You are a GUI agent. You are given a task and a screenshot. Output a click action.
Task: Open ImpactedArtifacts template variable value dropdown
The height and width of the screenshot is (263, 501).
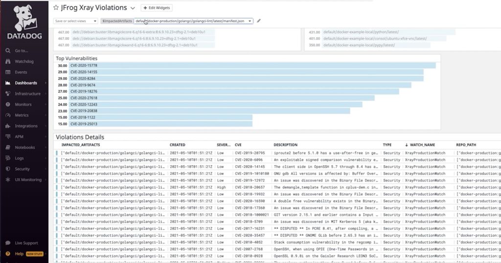coord(193,21)
